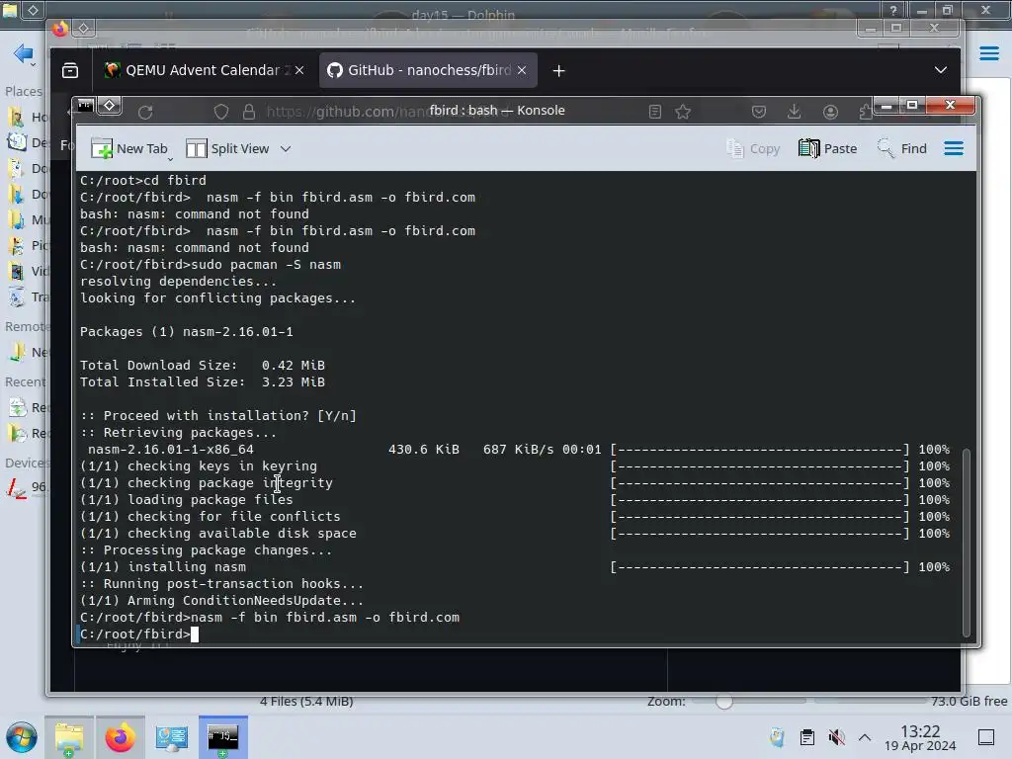
Task: Open Find in Konsole toolbar
Action: coord(902,149)
